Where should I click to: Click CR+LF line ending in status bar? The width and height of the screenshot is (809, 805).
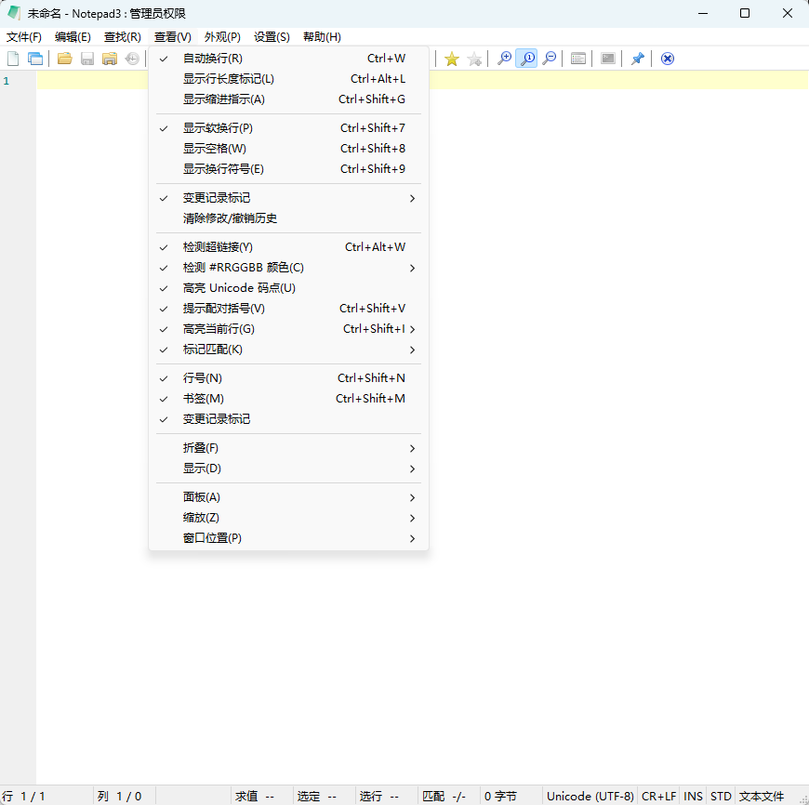click(658, 796)
